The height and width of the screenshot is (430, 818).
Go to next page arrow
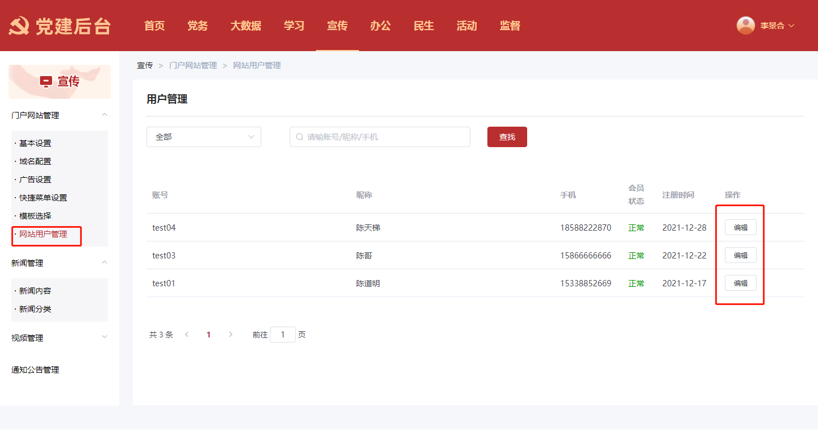point(230,335)
